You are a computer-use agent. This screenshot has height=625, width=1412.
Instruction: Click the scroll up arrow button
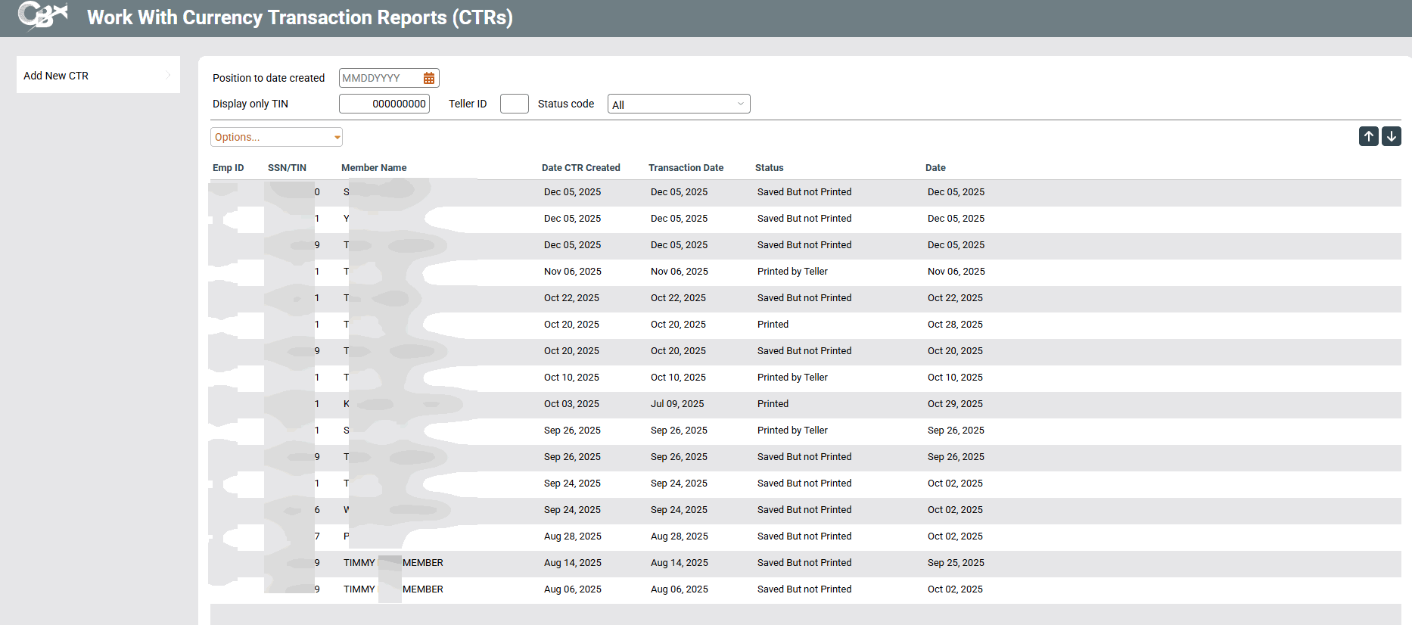click(1368, 136)
